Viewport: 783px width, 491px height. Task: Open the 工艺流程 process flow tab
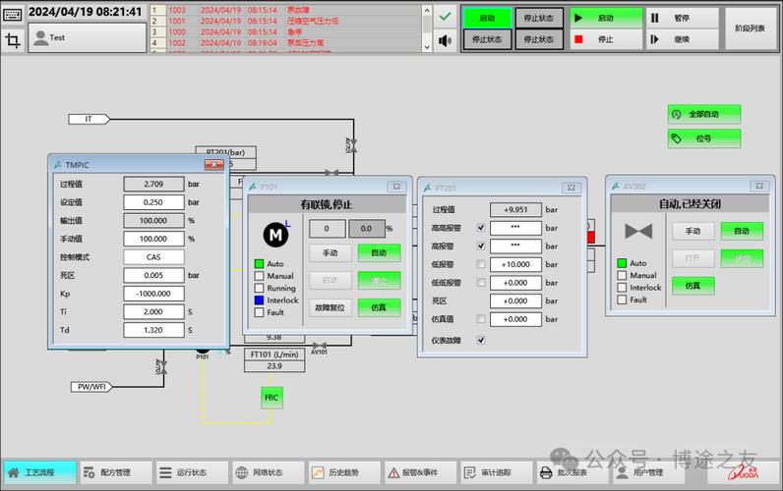[x=39, y=472]
